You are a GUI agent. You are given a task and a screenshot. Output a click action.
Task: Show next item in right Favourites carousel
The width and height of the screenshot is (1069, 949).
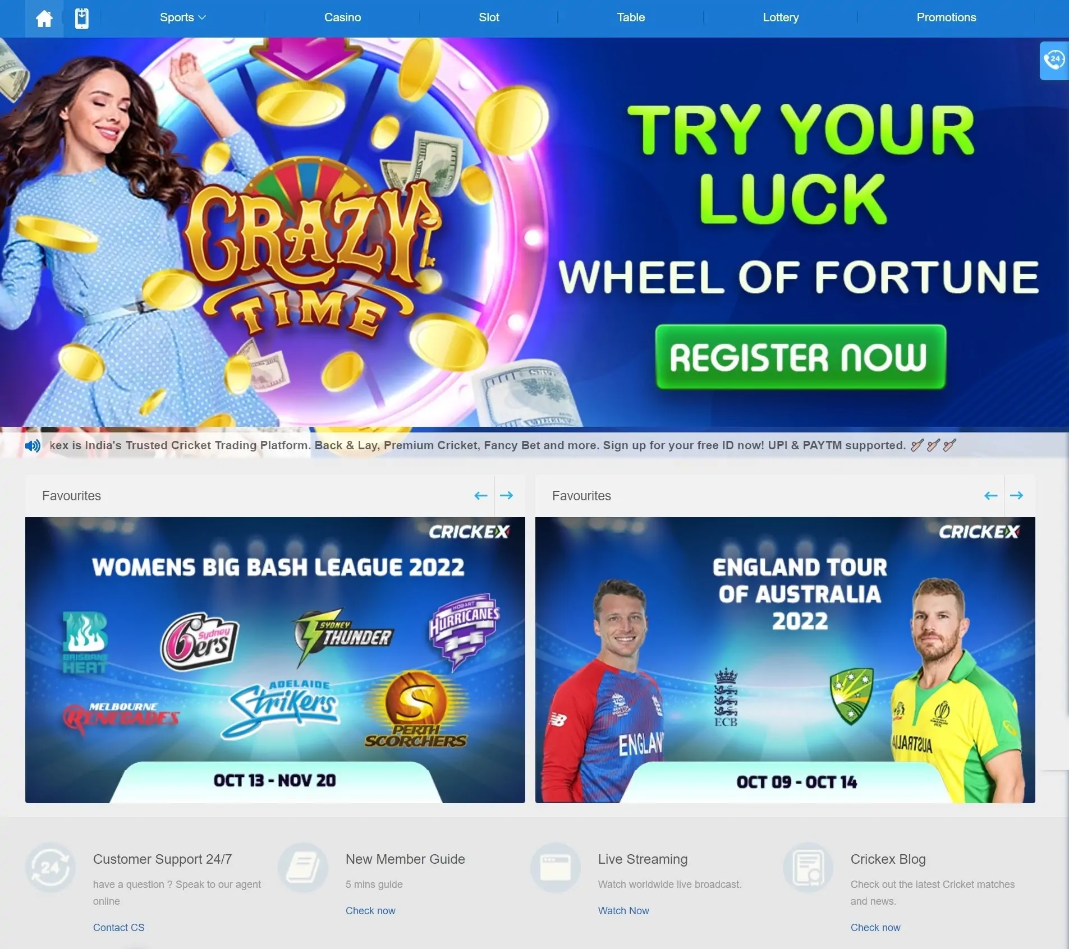(1017, 495)
